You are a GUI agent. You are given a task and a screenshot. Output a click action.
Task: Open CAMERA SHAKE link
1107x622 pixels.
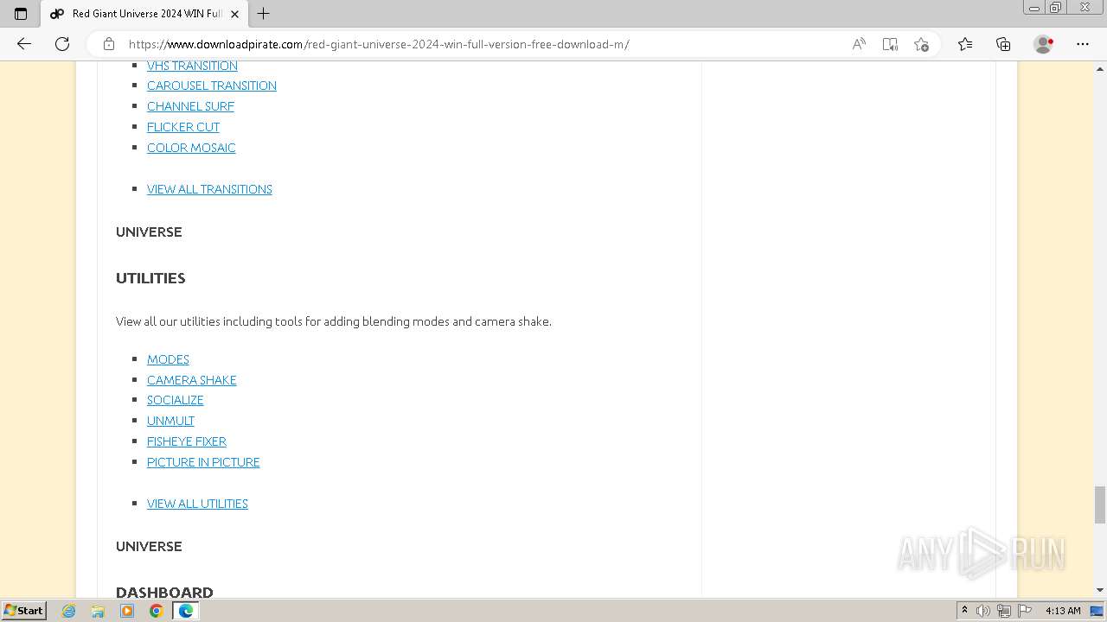pos(192,380)
